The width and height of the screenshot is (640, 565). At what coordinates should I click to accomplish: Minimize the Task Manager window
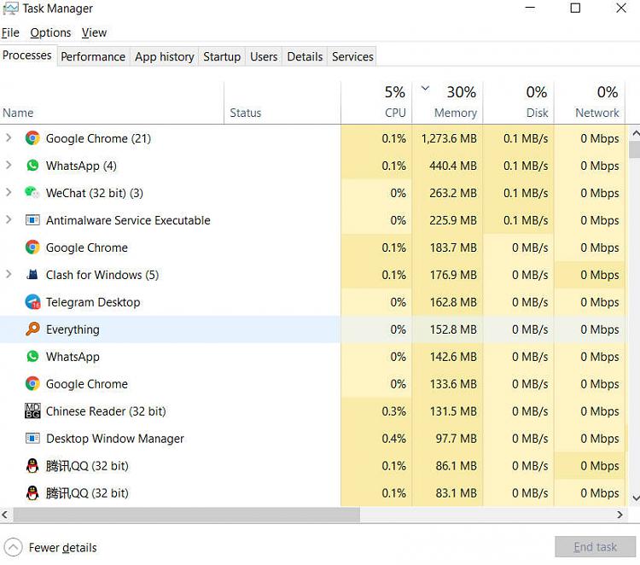(x=530, y=8)
